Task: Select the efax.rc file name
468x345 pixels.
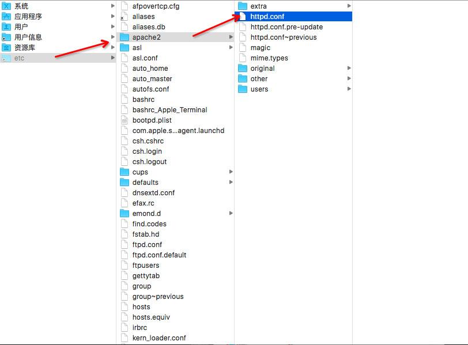Action: (x=144, y=203)
